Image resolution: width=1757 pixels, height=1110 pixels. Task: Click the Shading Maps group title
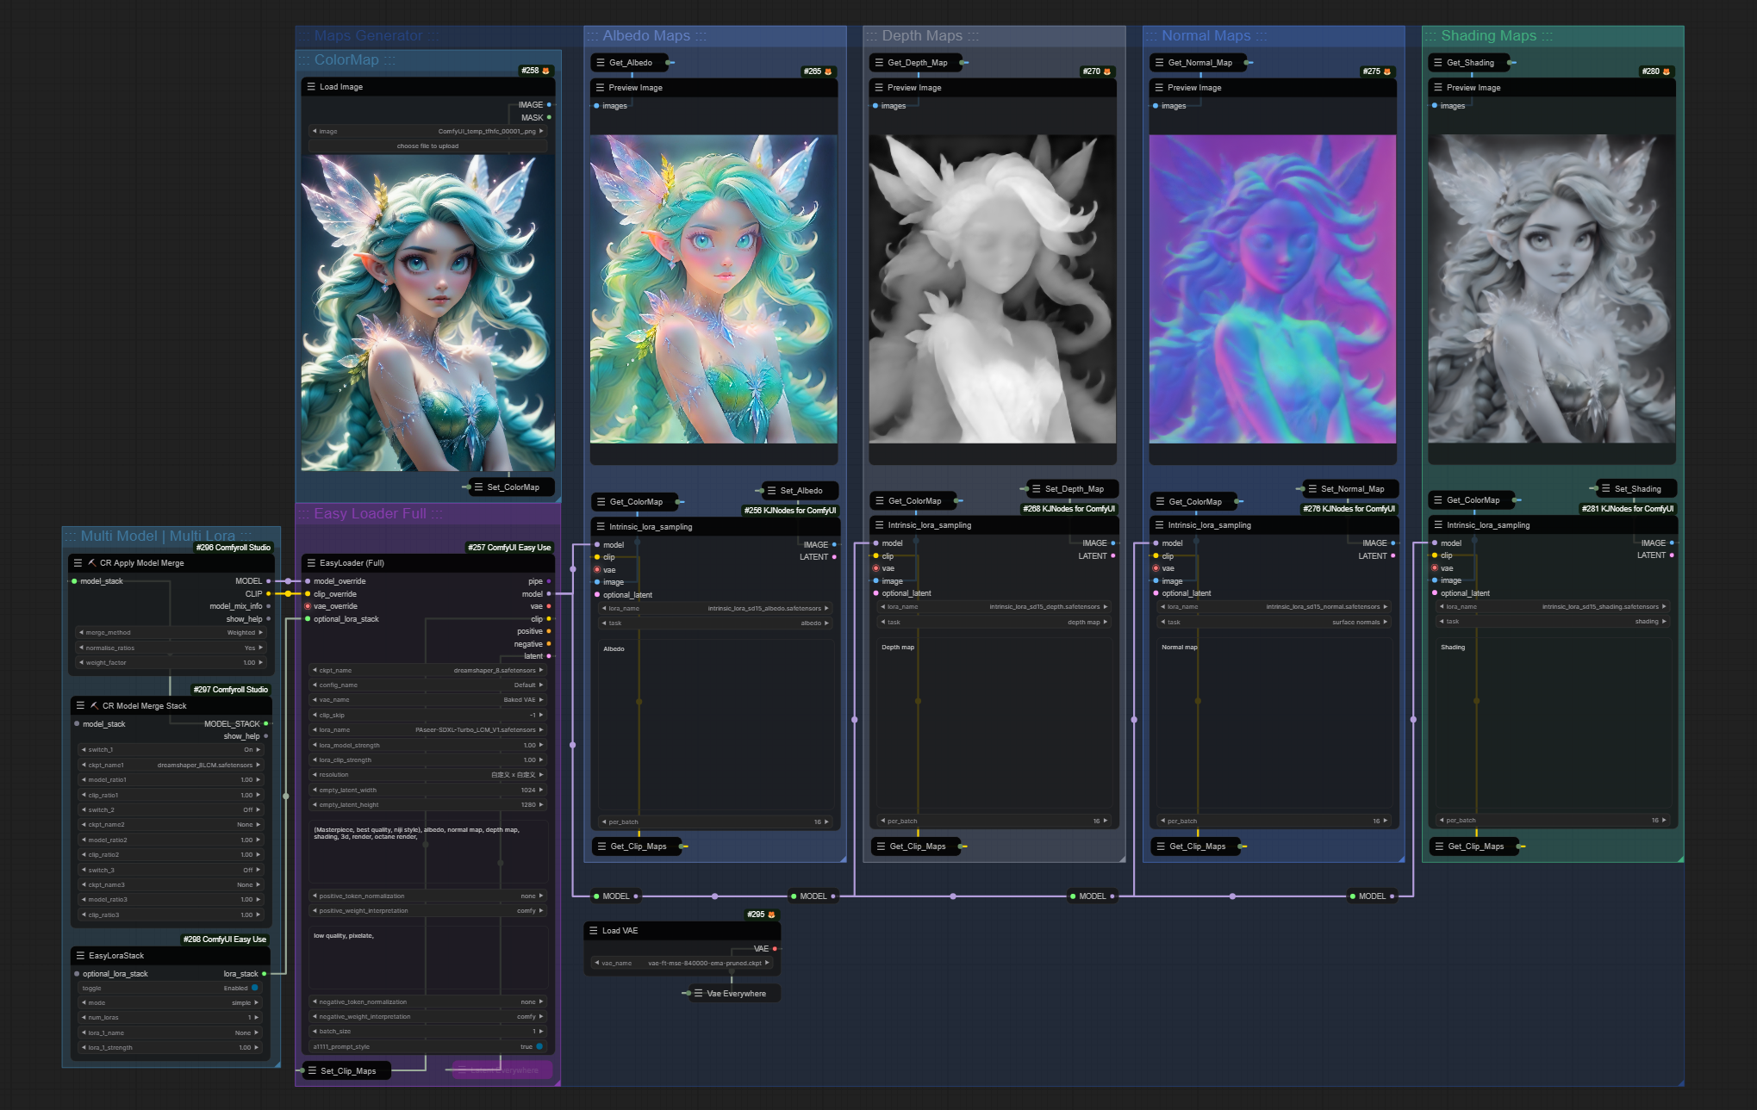[1488, 36]
